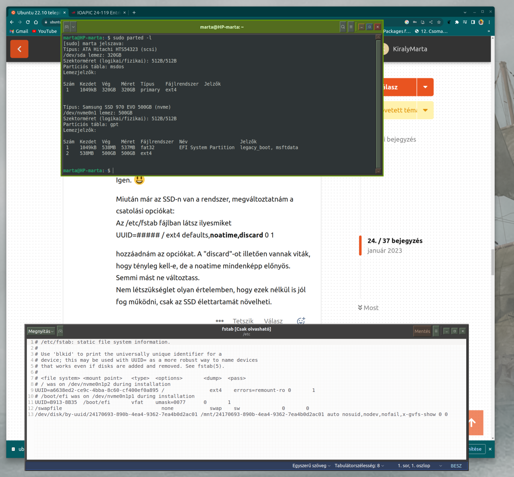Go back with the orange arrow forum button
This screenshot has height=477, width=514.
[x=19, y=49]
